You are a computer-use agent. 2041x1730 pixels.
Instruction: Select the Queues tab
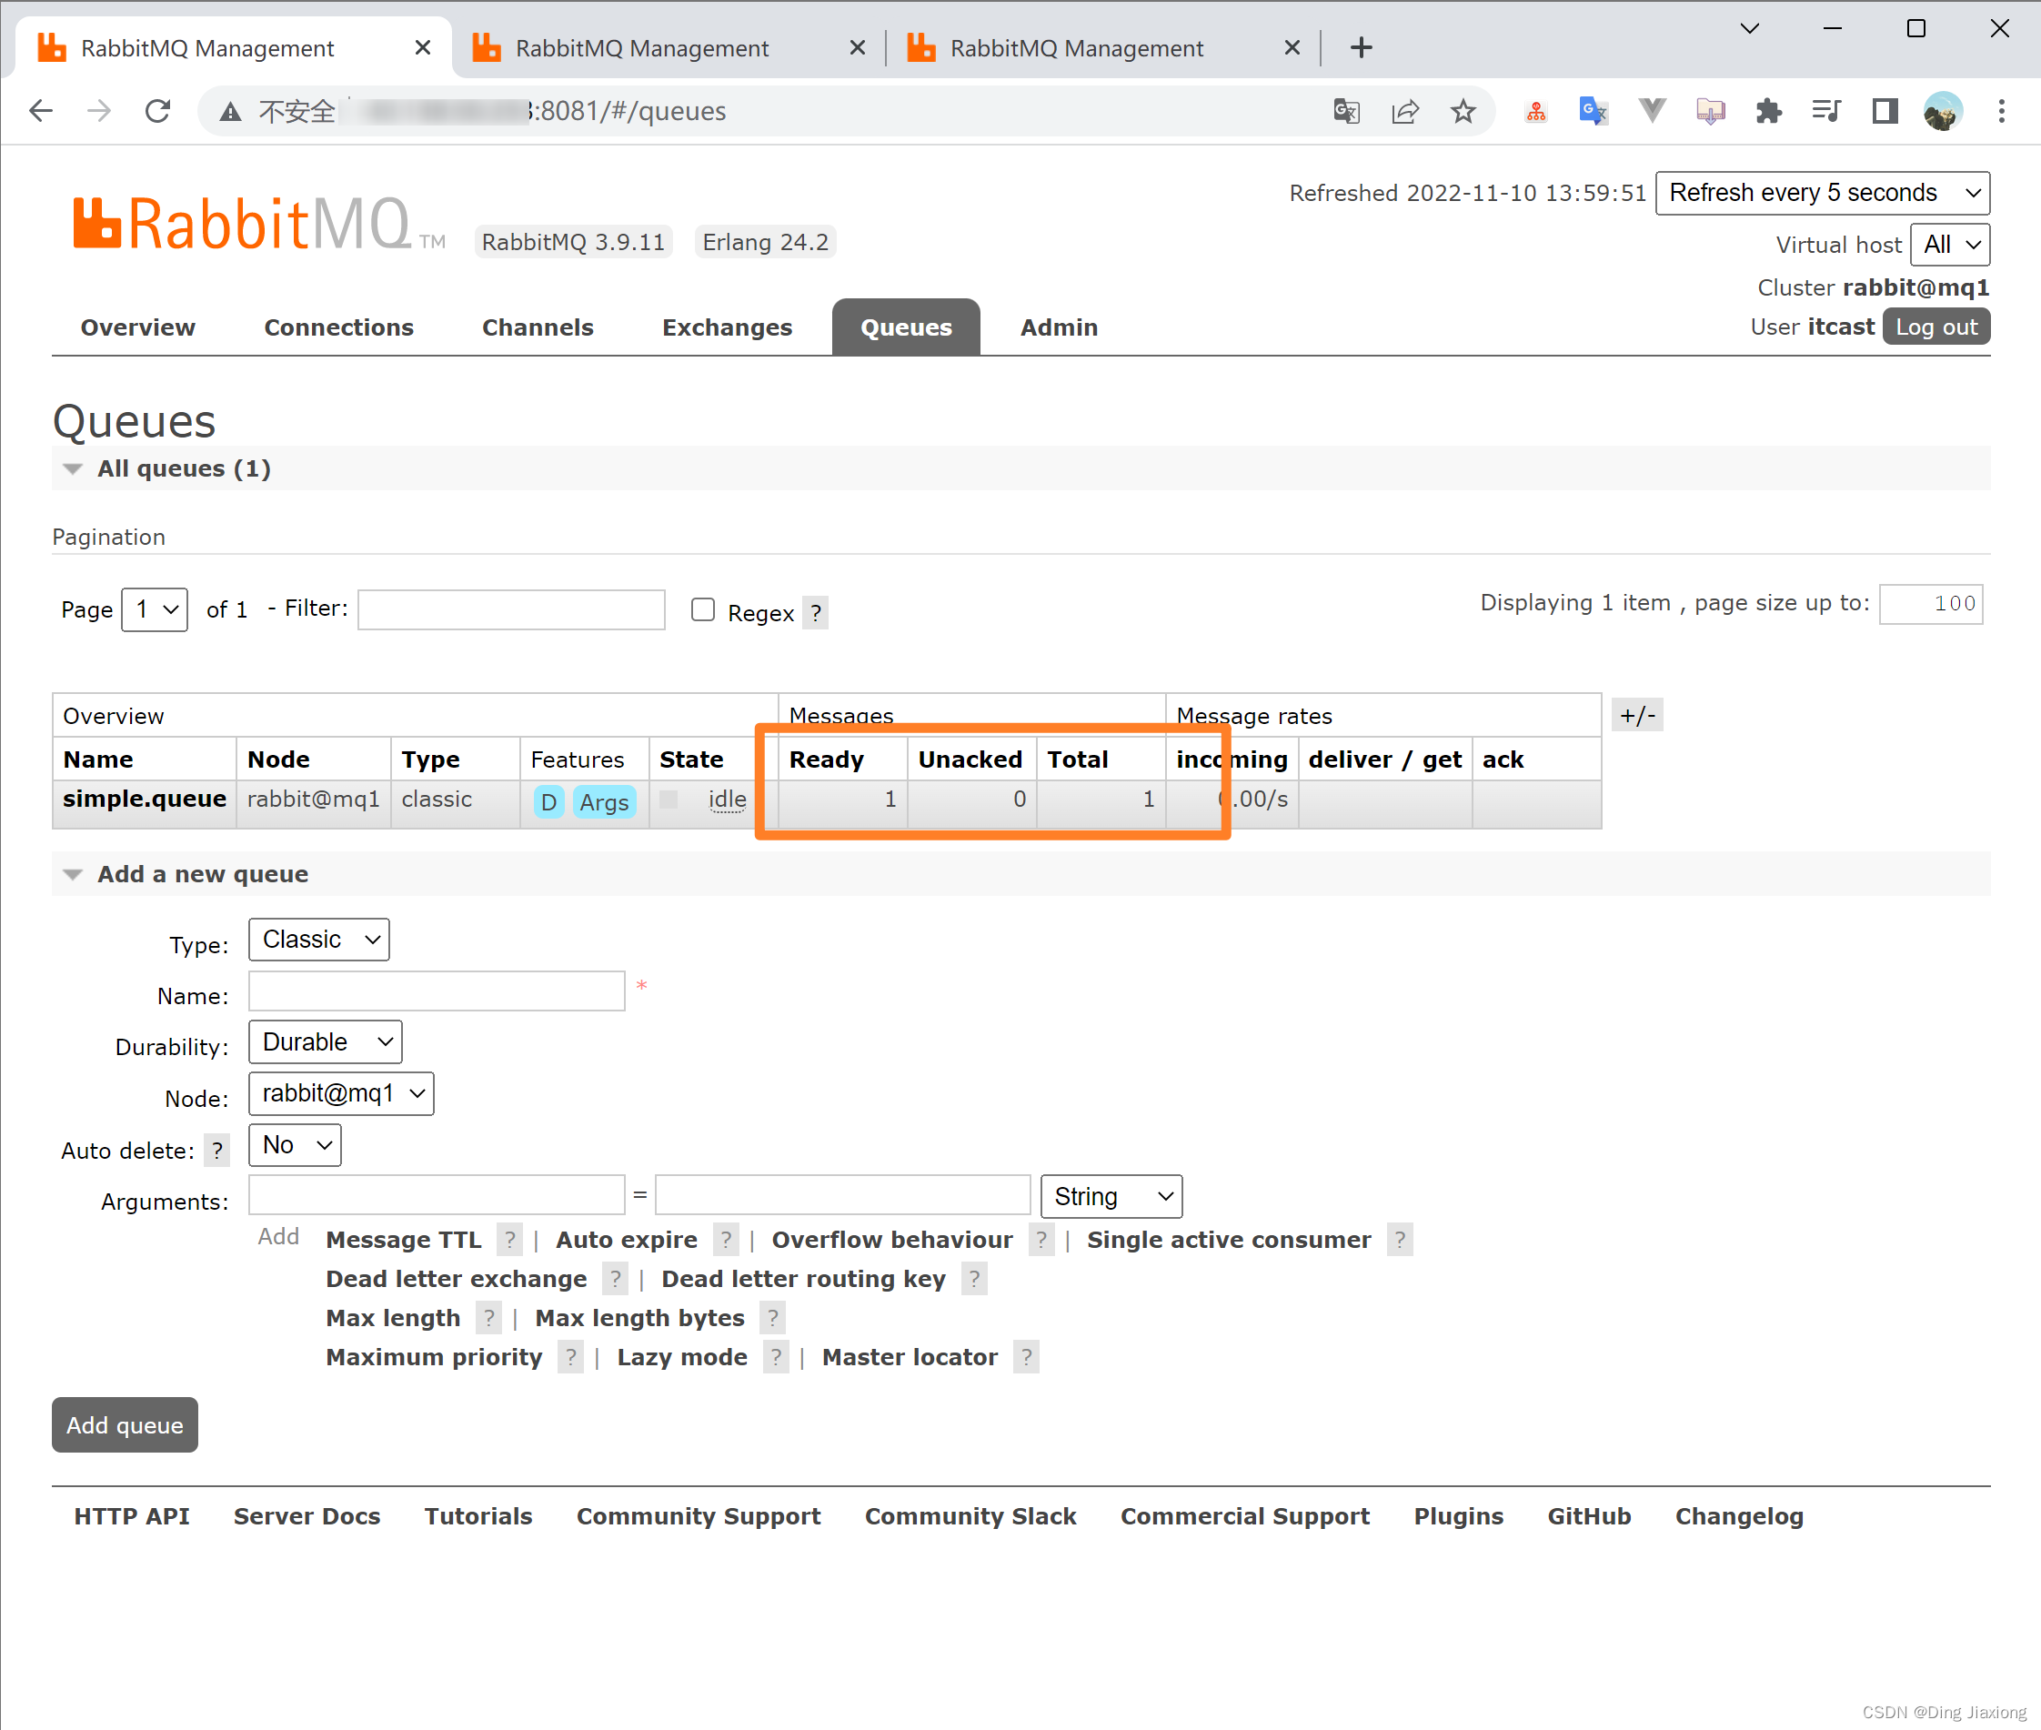click(905, 327)
